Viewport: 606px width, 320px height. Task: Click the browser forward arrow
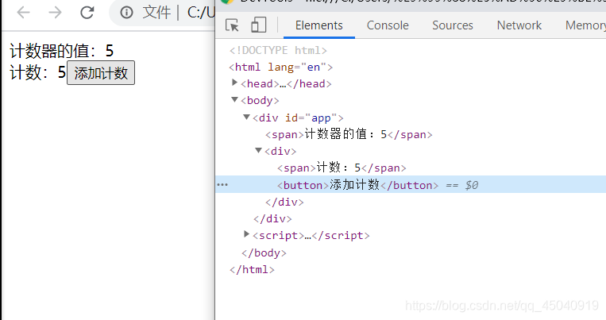tap(56, 13)
